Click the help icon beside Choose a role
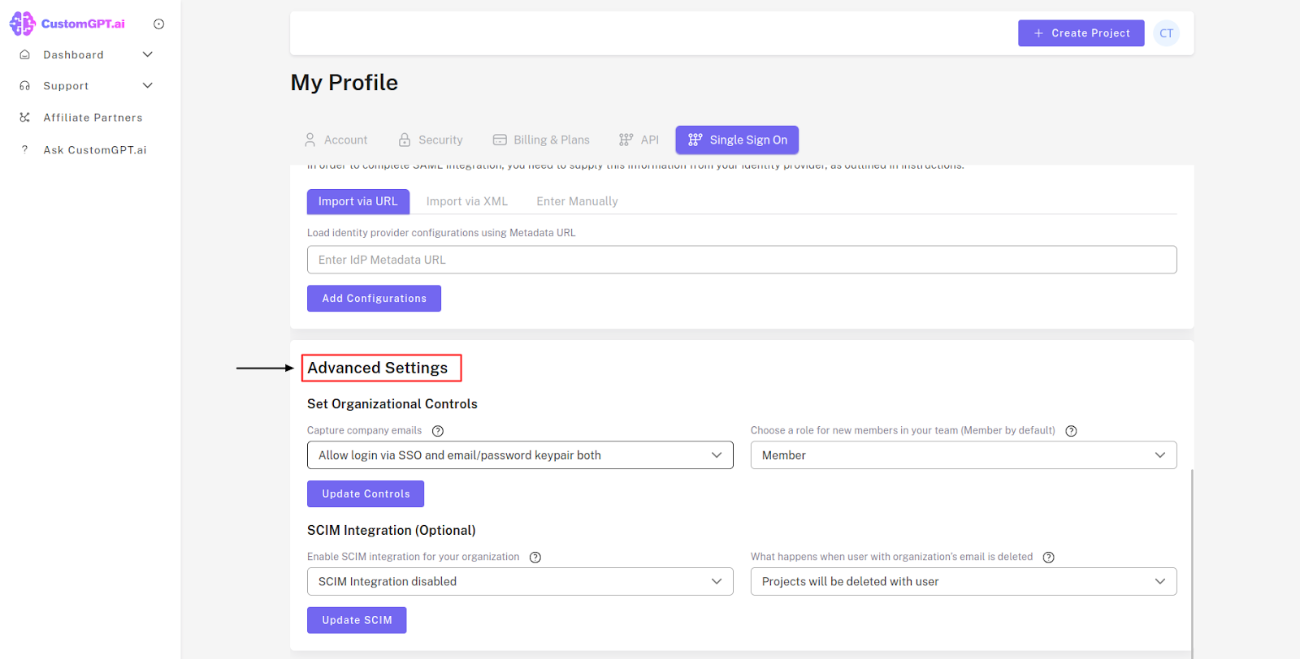The image size is (1300, 659). [x=1071, y=431]
